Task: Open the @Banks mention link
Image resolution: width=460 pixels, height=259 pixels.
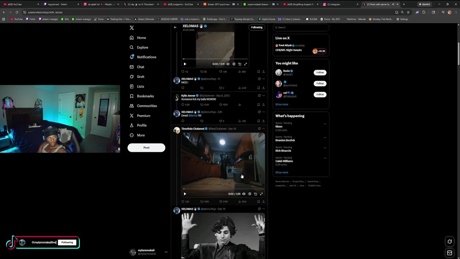Action: [x=193, y=115]
